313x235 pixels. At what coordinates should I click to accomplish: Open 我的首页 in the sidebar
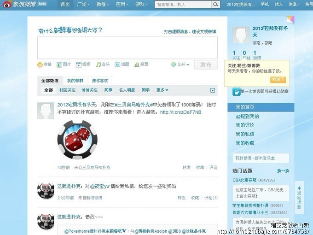pyautogui.click(x=261, y=107)
